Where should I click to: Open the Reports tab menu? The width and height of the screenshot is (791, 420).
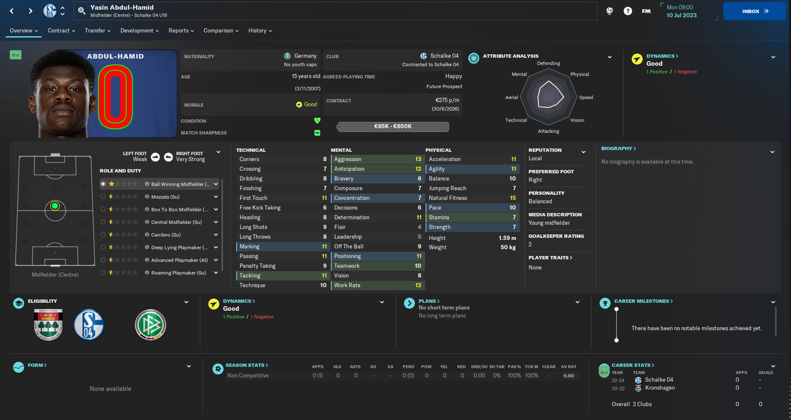pyautogui.click(x=181, y=30)
